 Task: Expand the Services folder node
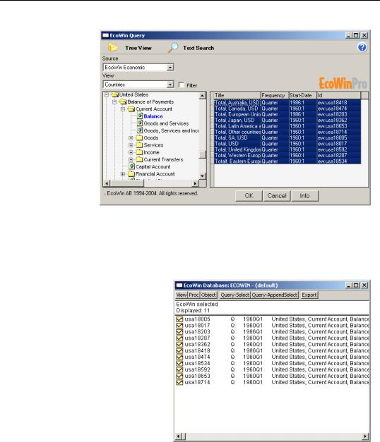point(131,145)
